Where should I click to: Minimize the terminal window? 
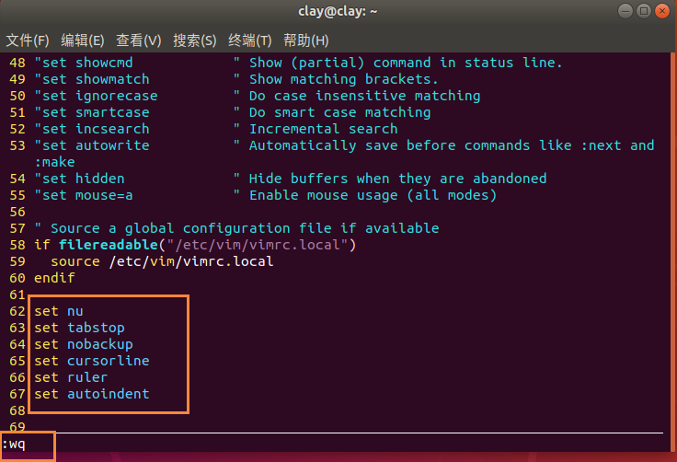625,11
